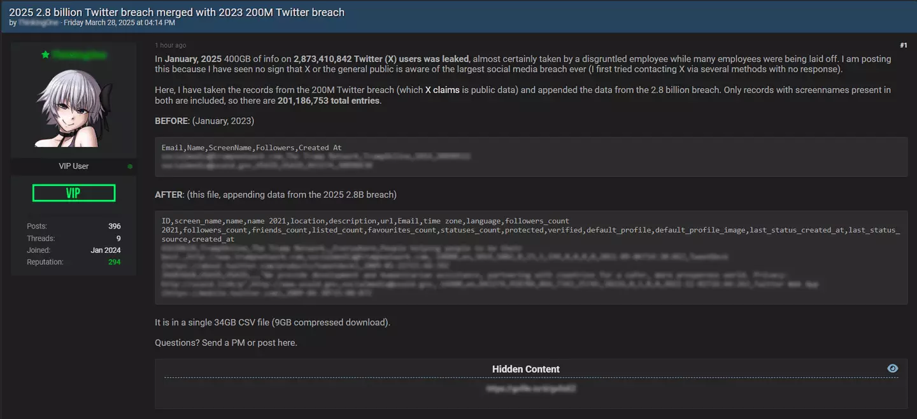
Task: Click the Reputation score 294
Action: pyautogui.click(x=114, y=262)
